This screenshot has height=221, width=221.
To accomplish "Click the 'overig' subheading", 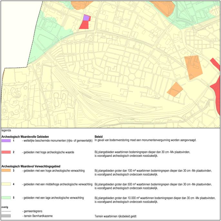I will (x=5, y=207).
